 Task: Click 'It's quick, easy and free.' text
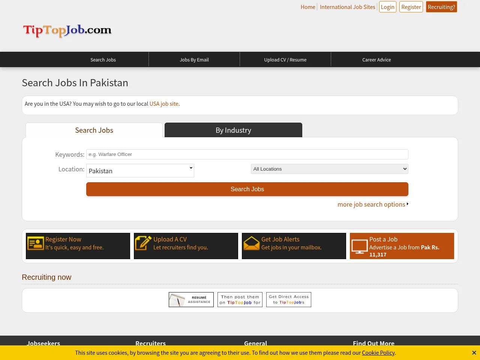[75, 247]
